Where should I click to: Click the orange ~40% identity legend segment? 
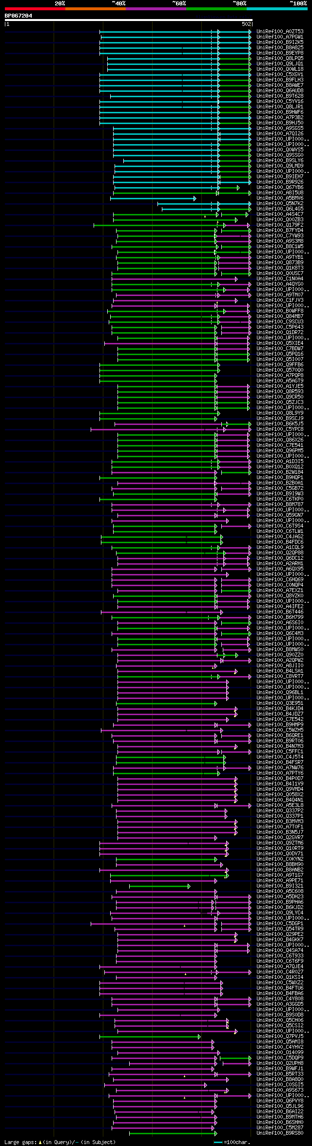click(95, 9)
